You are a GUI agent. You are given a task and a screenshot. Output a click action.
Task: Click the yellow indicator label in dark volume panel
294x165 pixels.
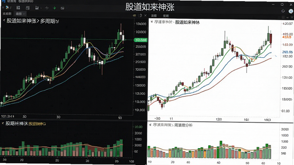[x=37, y=124]
